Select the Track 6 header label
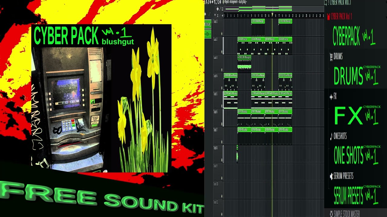 [x=216, y=112]
